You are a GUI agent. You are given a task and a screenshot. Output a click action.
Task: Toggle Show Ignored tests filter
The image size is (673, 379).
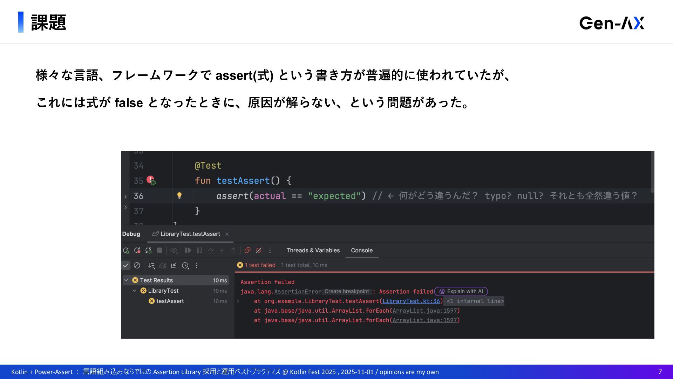pyautogui.click(x=137, y=266)
